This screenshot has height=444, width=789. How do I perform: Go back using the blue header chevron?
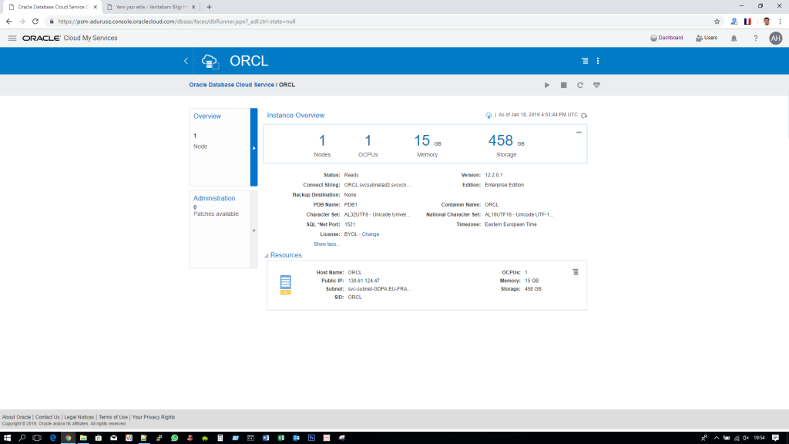[186, 61]
